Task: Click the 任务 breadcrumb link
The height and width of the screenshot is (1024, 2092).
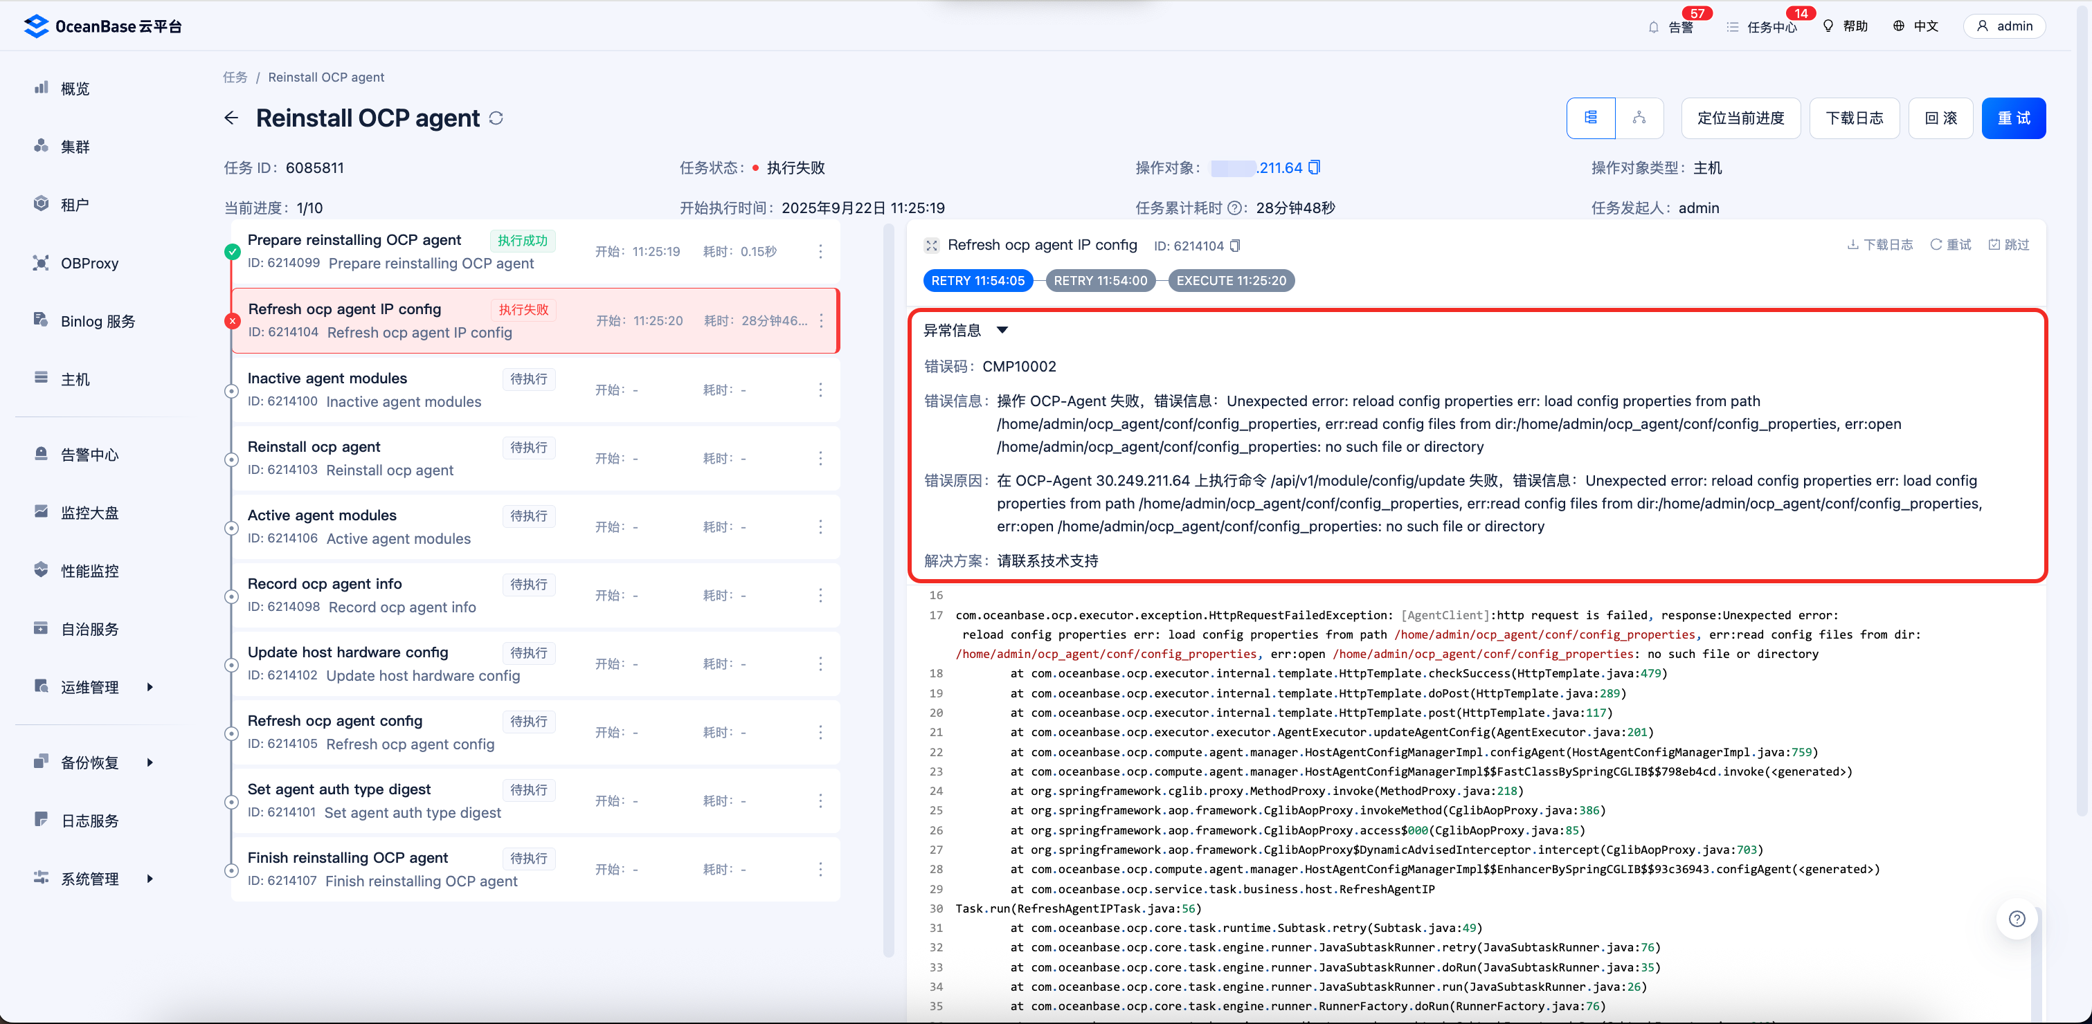Action: pyautogui.click(x=235, y=77)
